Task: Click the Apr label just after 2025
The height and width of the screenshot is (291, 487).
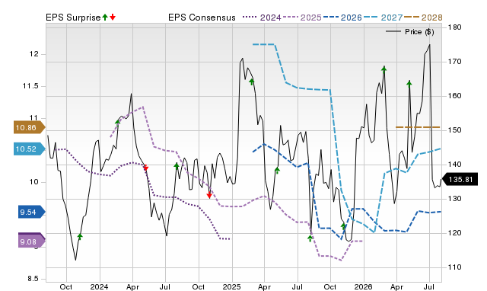Action: (x=264, y=286)
